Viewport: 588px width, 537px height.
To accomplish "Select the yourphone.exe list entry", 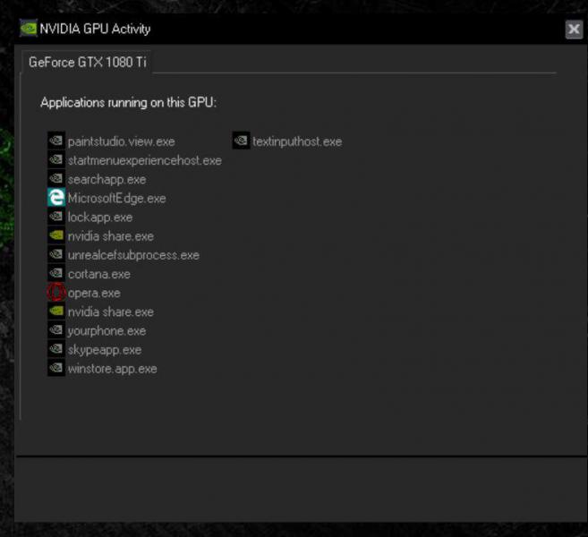I will 107,331.
